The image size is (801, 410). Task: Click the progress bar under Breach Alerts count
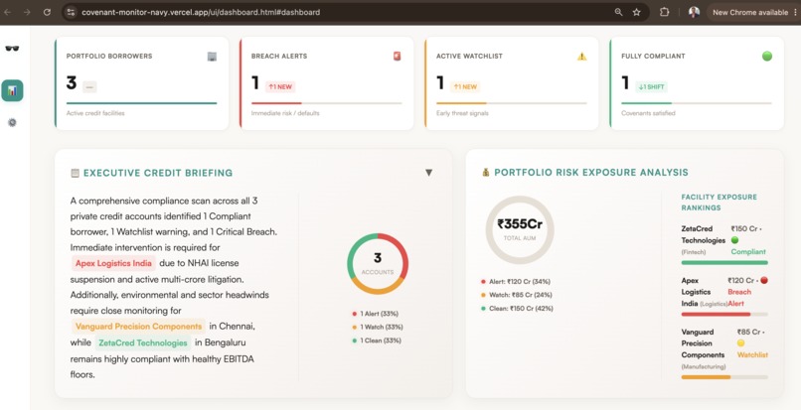tap(326, 103)
